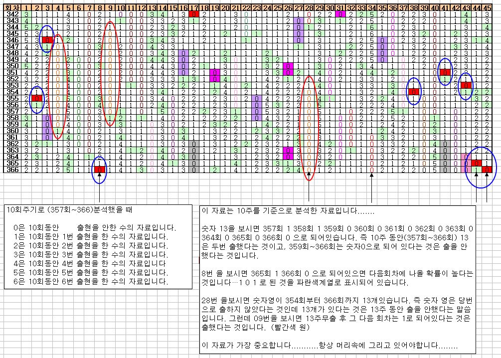
Task: Click the magenta cell in row 342, column 31
Action: point(340,13)
